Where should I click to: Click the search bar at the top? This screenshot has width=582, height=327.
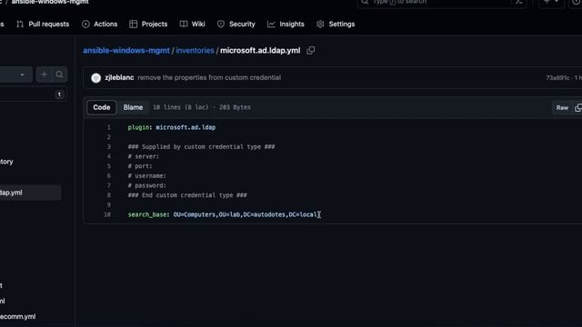[x=442, y=2]
